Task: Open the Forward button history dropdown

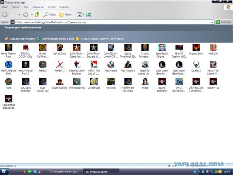Action: (x=32, y=15)
